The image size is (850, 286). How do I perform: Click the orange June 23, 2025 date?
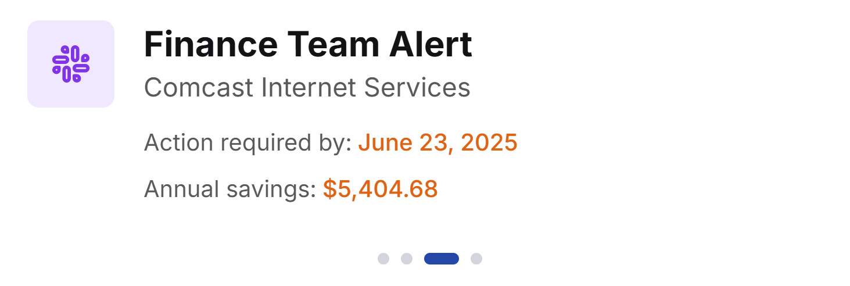pos(437,142)
